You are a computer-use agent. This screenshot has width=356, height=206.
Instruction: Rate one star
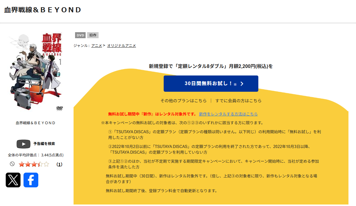(x=22, y=164)
